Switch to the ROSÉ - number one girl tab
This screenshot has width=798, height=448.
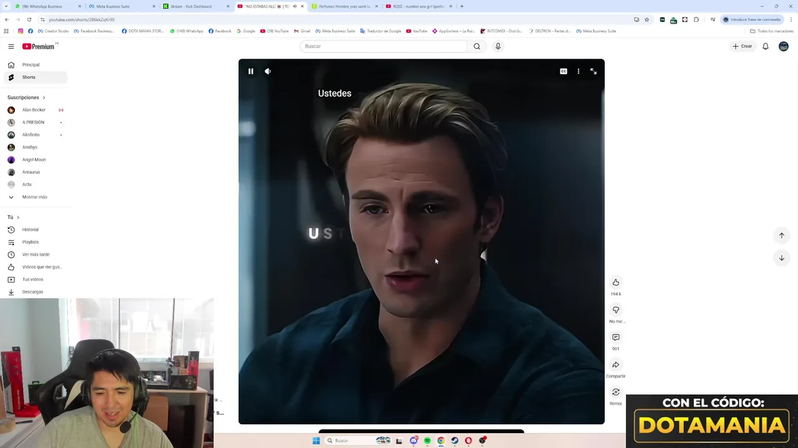[x=418, y=6]
